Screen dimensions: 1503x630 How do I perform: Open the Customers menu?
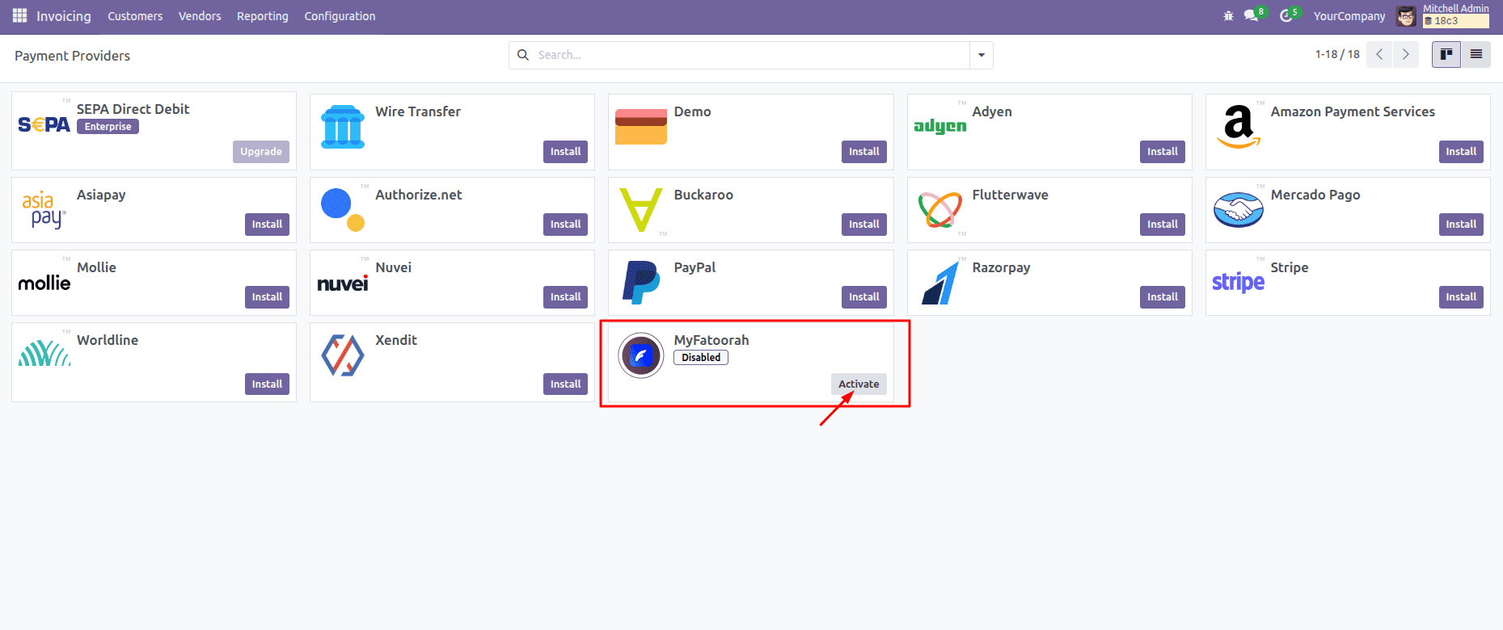click(135, 16)
